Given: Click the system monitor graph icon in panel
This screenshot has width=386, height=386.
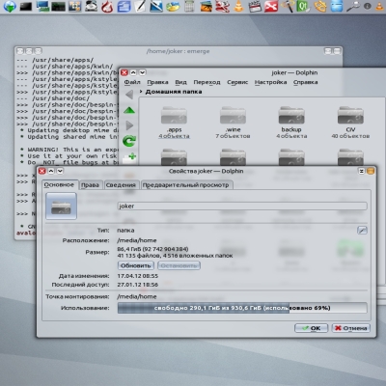Looking at the screenshot, I should [x=59, y=6].
